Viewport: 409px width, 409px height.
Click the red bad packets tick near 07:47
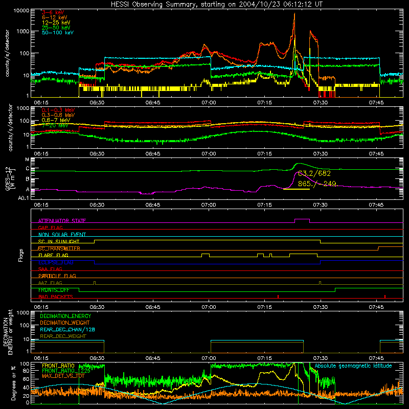tap(385, 297)
